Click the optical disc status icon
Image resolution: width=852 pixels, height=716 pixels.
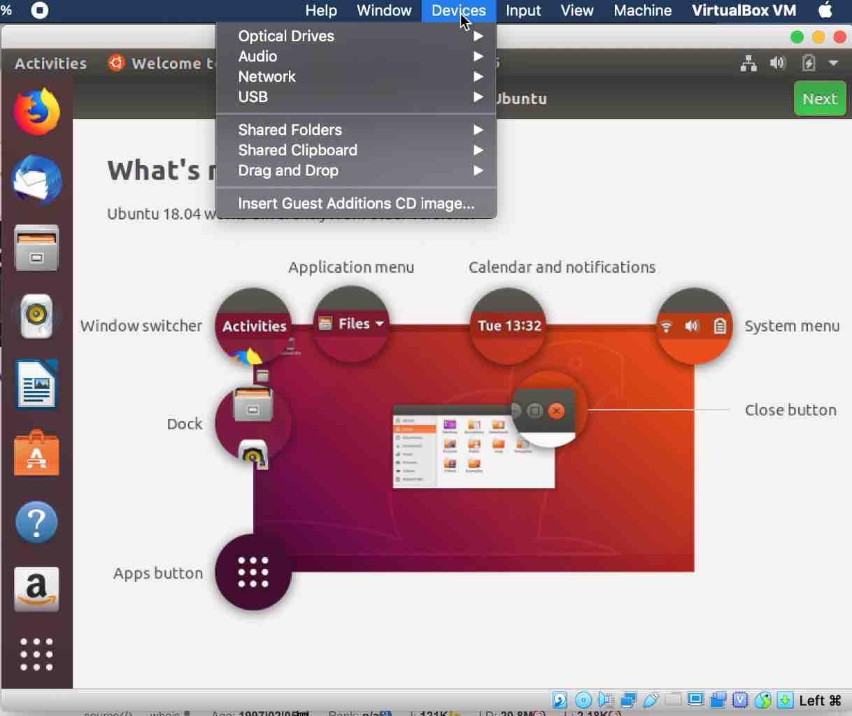(x=583, y=700)
